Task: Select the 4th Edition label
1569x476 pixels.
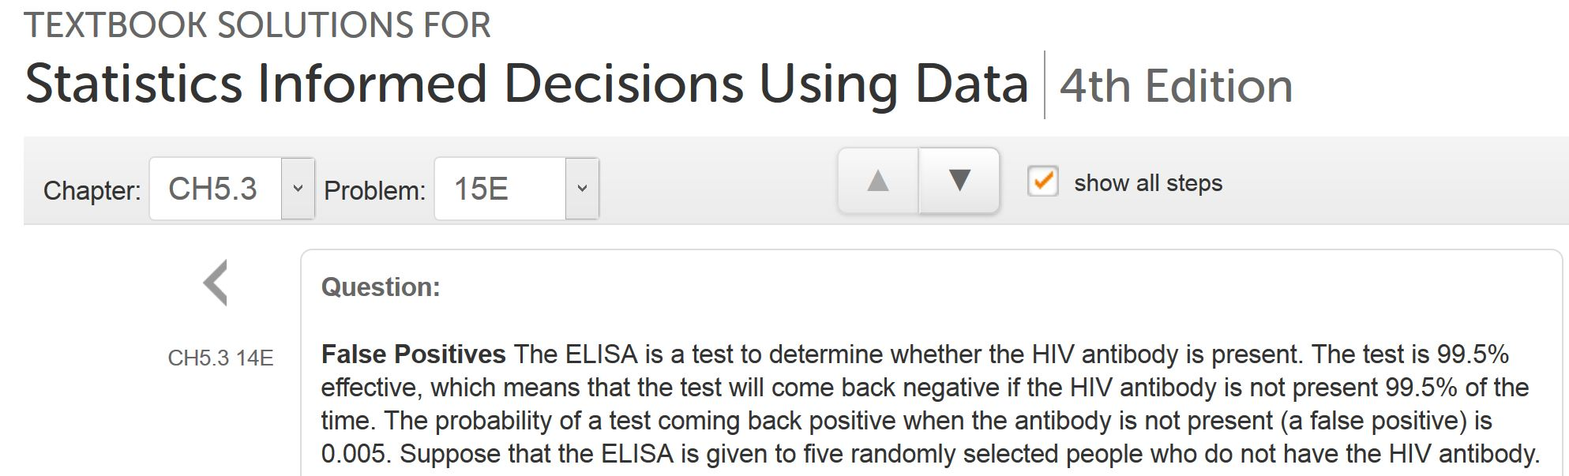Action: click(1174, 85)
